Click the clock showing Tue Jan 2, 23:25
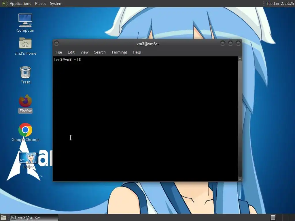The height and width of the screenshot is (221, 295). tap(280, 3)
